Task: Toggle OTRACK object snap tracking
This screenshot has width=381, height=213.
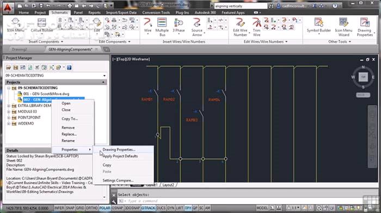Action: (148, 208)
